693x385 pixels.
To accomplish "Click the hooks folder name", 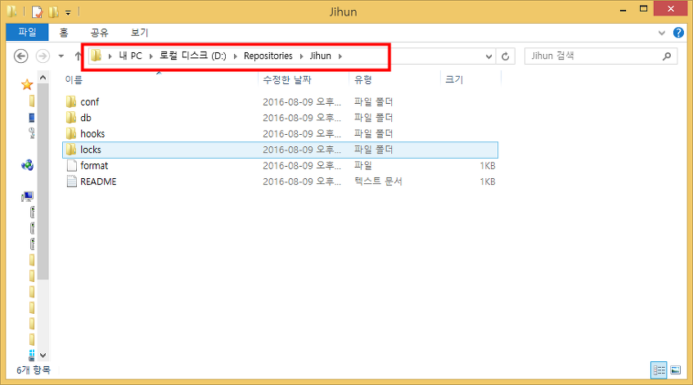I will [x=92, y=134].
